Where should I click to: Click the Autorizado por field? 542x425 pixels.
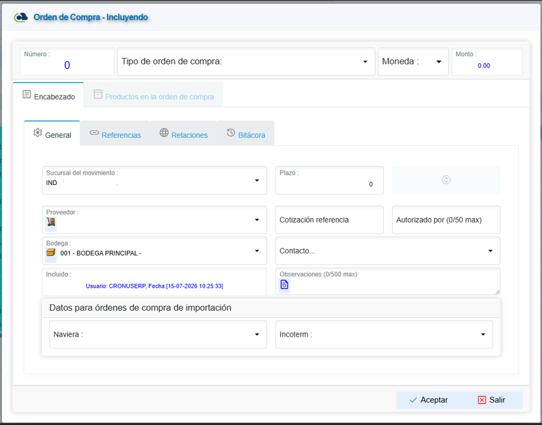[x=446, y=220]
